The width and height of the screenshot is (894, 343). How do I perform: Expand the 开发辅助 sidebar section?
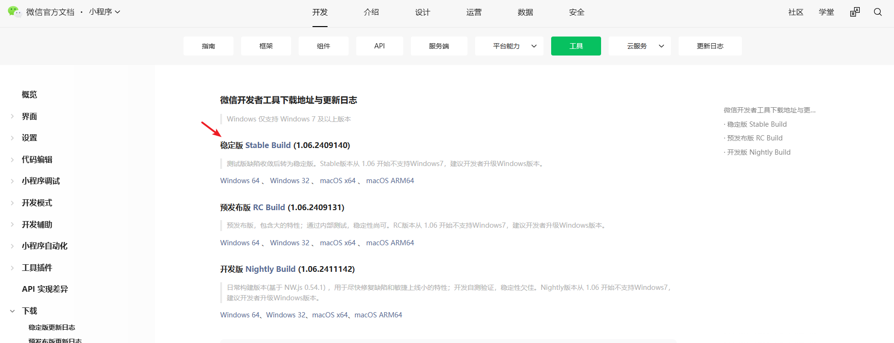coord(12,224)
